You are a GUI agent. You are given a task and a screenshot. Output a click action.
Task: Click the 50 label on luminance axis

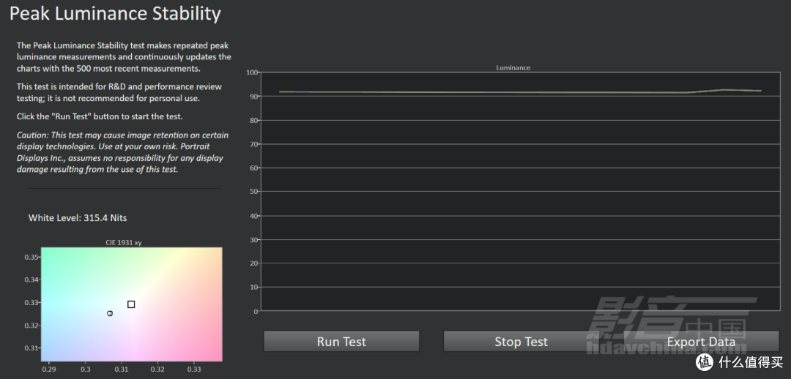[253, 192]
